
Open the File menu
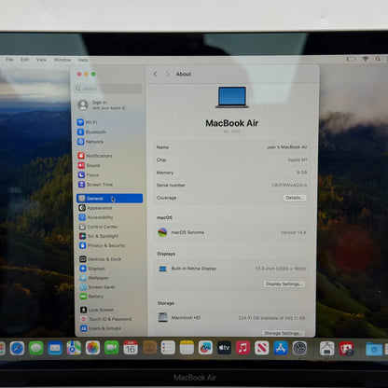coord(9,60)
